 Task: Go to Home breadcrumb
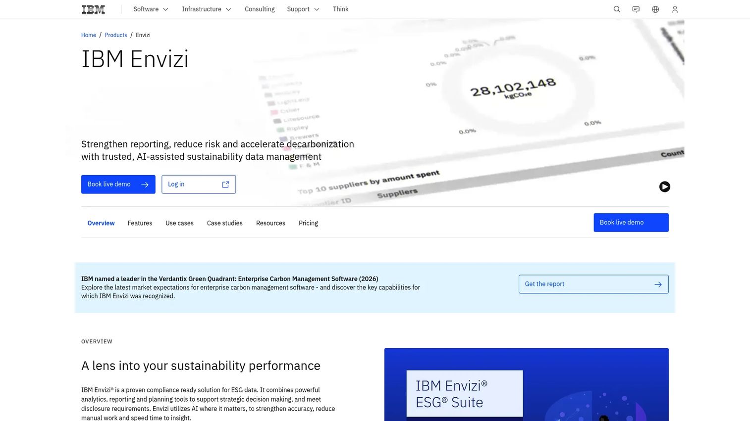tap(89, 35)
